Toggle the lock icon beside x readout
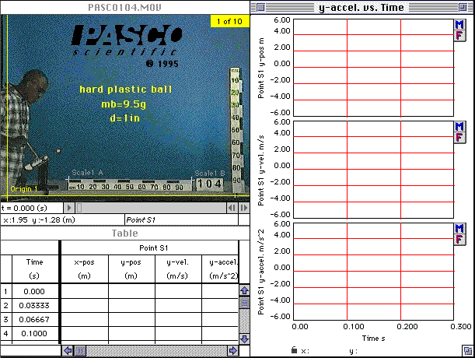The width and height of the screenshot is (475, 358). (x=293, y=351)
